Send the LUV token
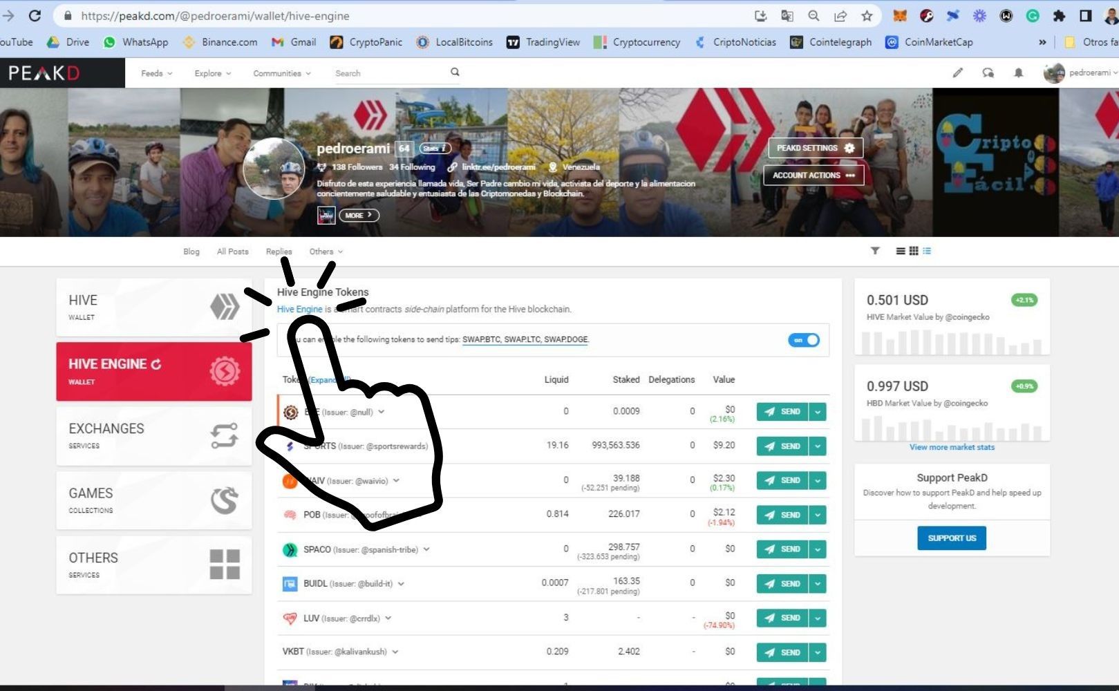The width and height of the screenshot is (1119, 691). tap(782, 618)
